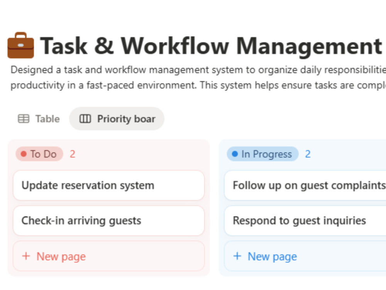
Task: Add New page in In Progress column
Action: point(305,256)
